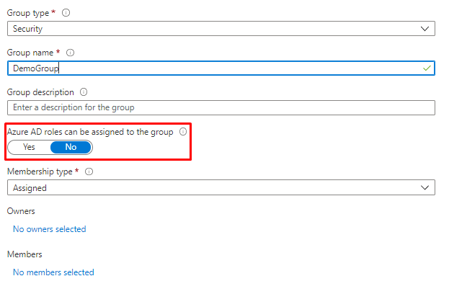This screenshot has height=294, width=449.
Task: Click info icon for Azure AD roles setting
Action: (183, 132)
